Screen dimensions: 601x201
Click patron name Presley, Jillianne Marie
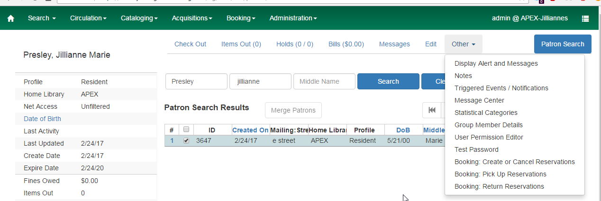[67, 55]
